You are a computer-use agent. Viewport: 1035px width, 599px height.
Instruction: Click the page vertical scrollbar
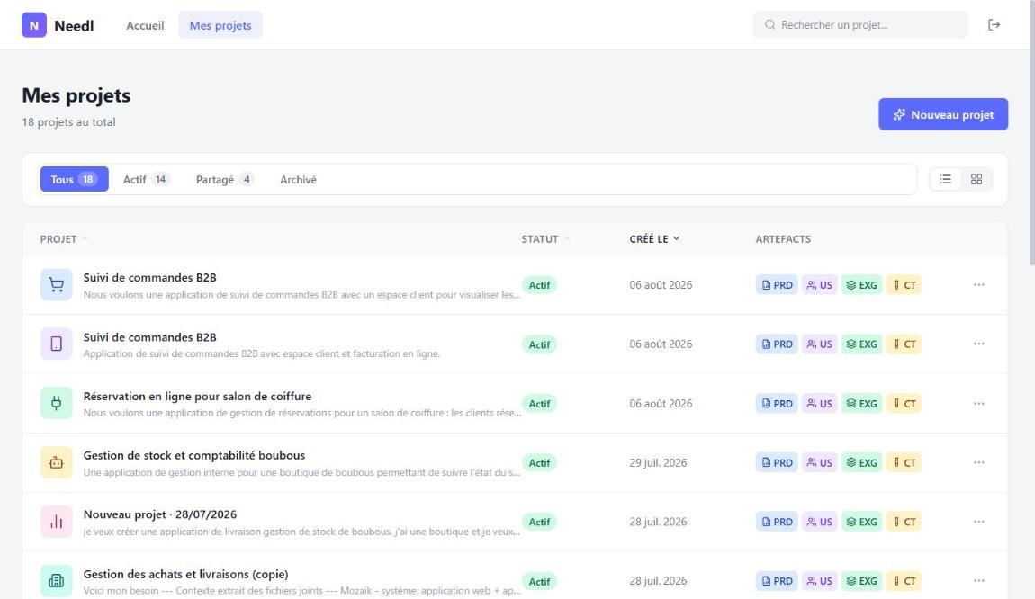(x=1031, y=132)
